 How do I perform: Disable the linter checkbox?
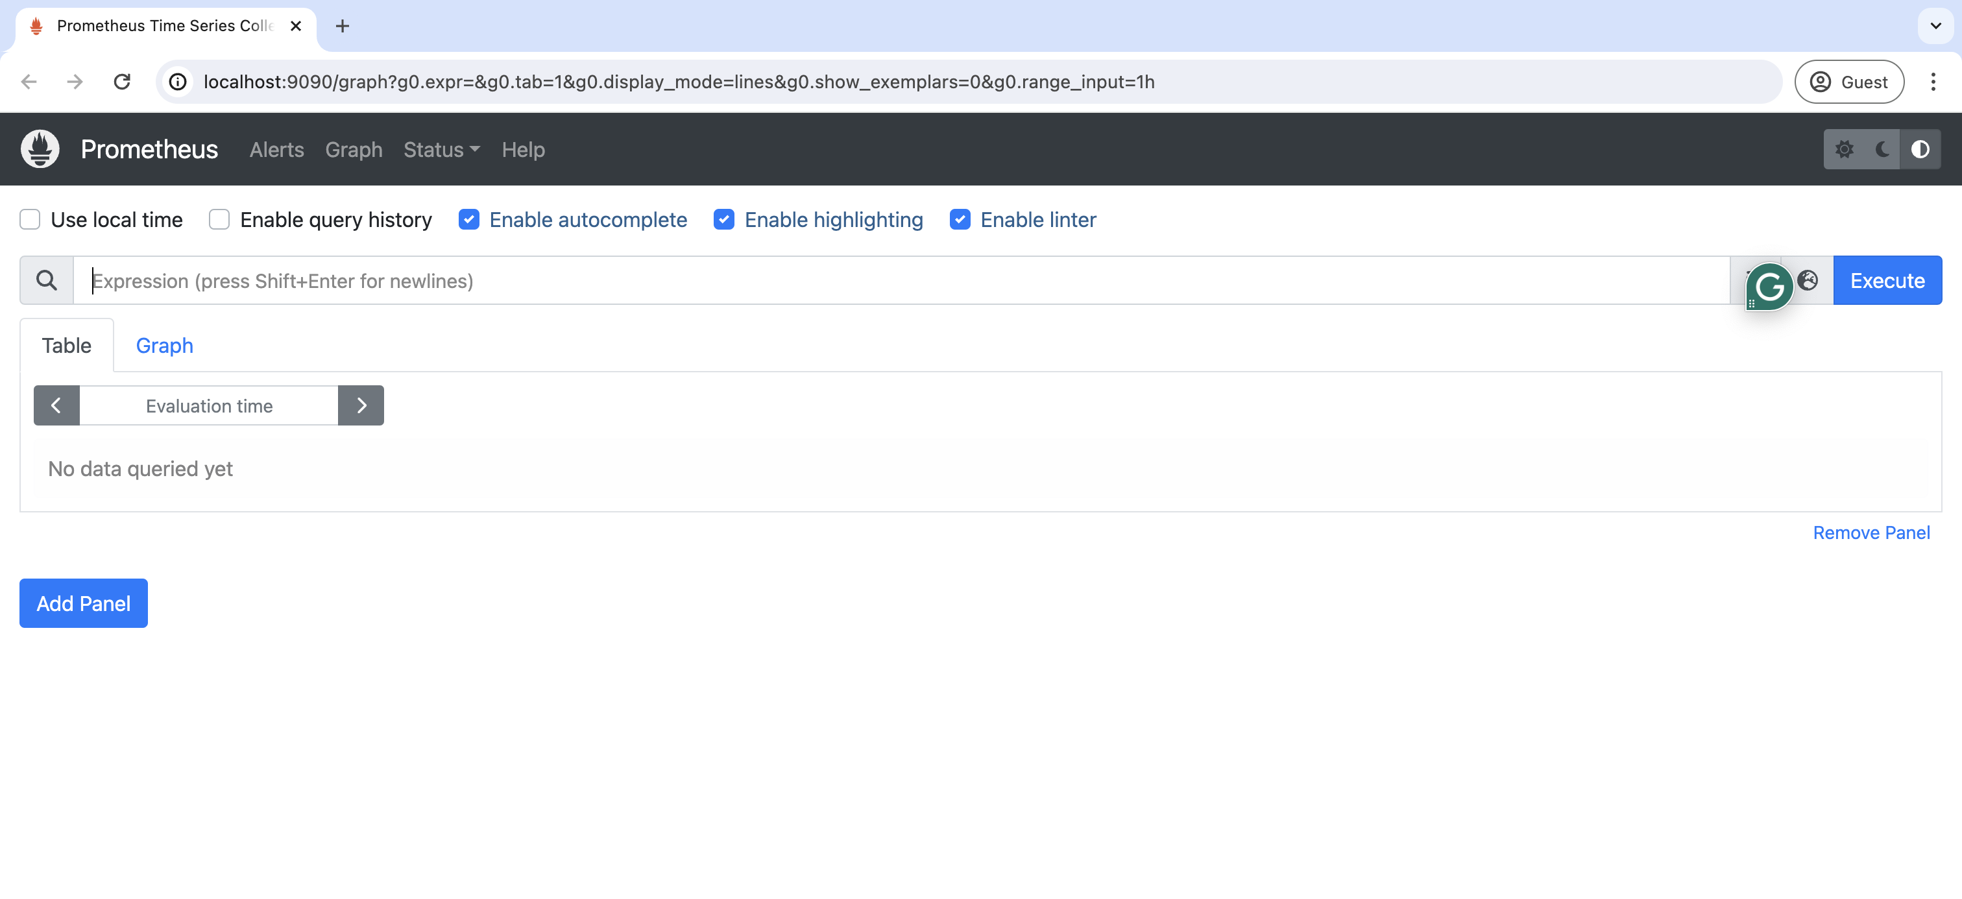pos(960,219)
